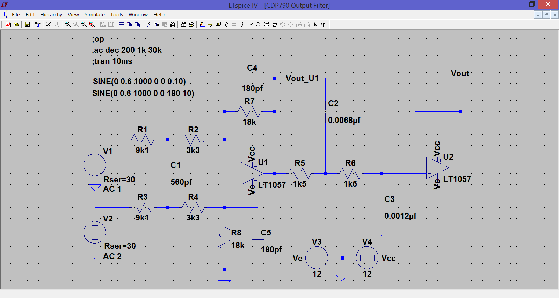
Task: Click the LT1057 label under U1
Action: 272,185
